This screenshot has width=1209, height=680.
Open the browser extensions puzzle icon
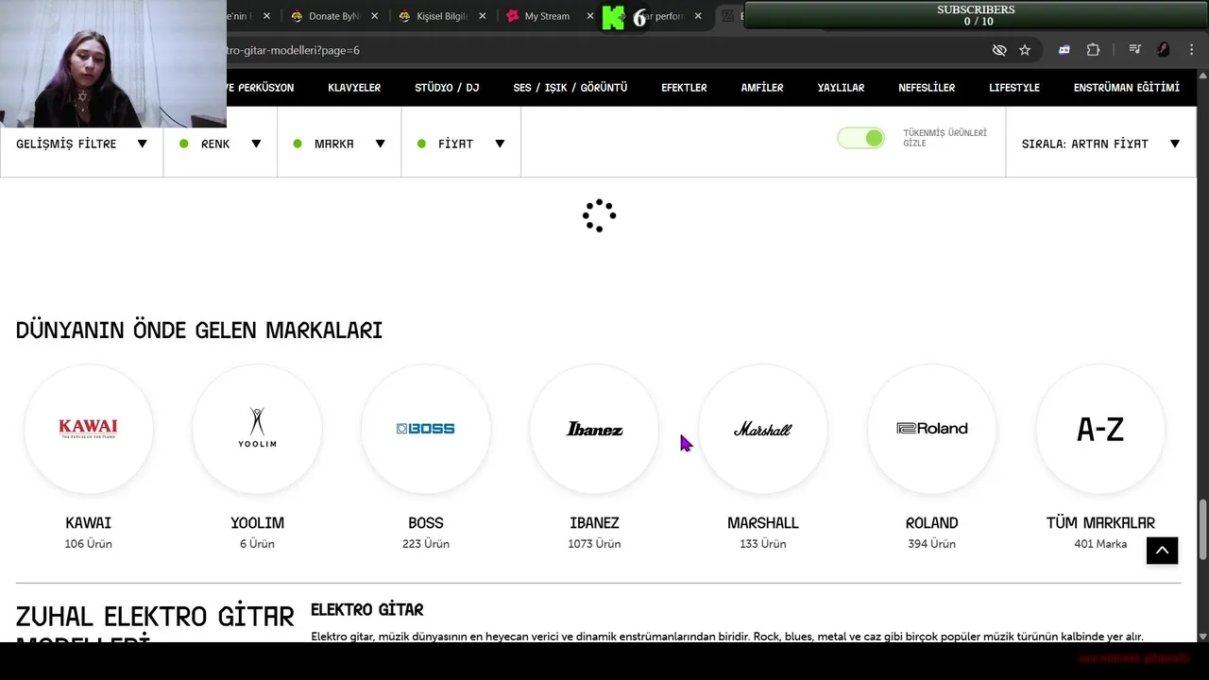(1093, 50)
